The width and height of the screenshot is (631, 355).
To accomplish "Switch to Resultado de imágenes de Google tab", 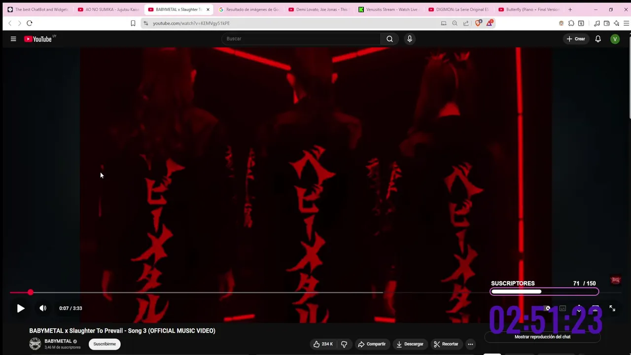I will click(x=249, y=9).
